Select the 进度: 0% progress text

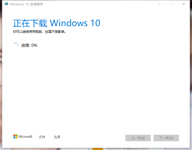[x=29, y=45]
